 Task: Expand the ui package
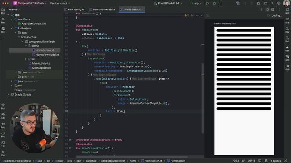point(26,59)
